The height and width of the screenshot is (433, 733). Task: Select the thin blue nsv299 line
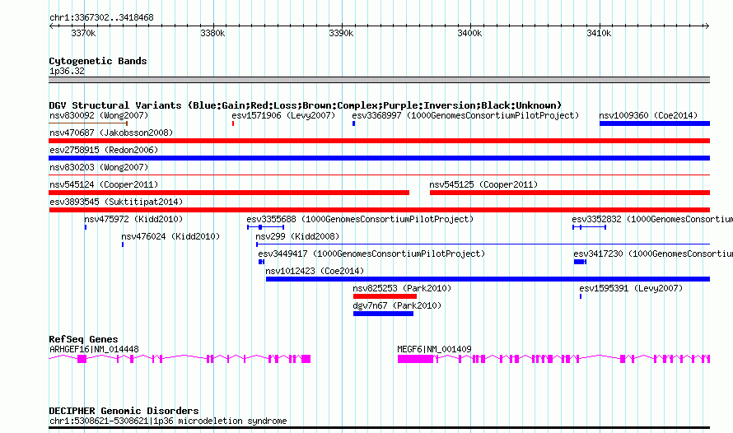tap(483, 244)
